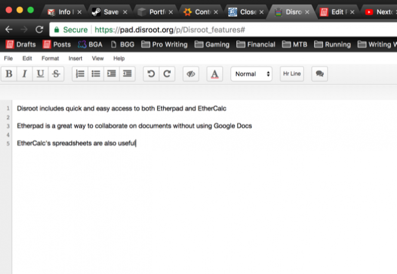Toggle bold formatting button
Image resolution: width=397 pixels, height=274 pixels.
9,74
